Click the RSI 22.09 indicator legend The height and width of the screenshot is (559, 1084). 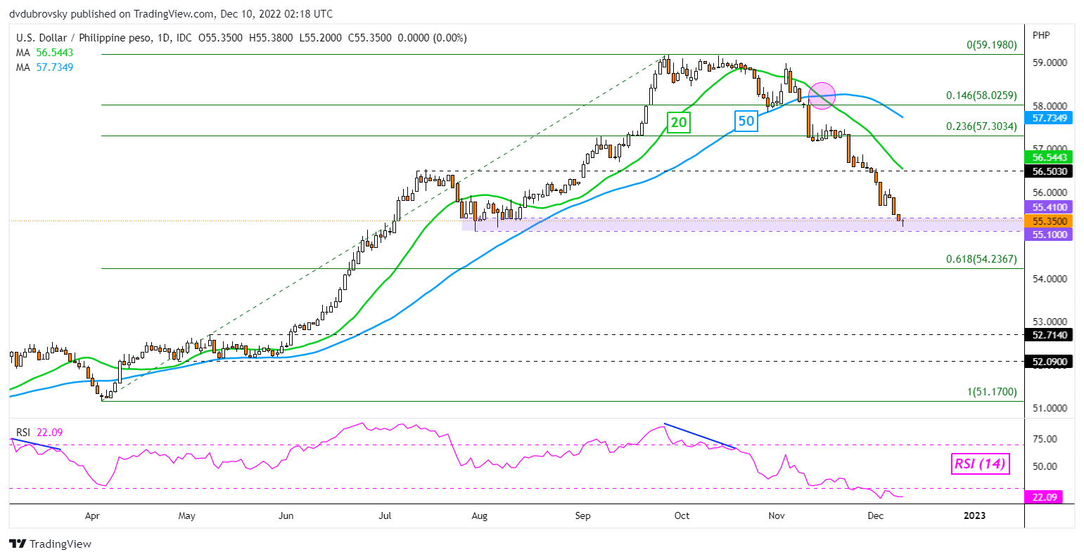[38, 433]
